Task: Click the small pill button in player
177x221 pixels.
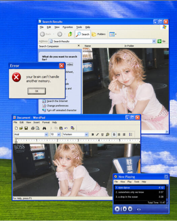Action: point(139,210)
